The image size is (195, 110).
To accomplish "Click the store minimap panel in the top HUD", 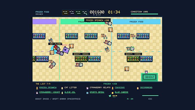I will coord(75,13).
